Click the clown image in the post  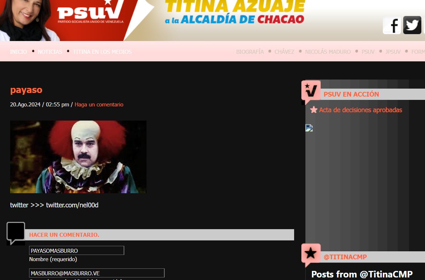click(78, 157)
